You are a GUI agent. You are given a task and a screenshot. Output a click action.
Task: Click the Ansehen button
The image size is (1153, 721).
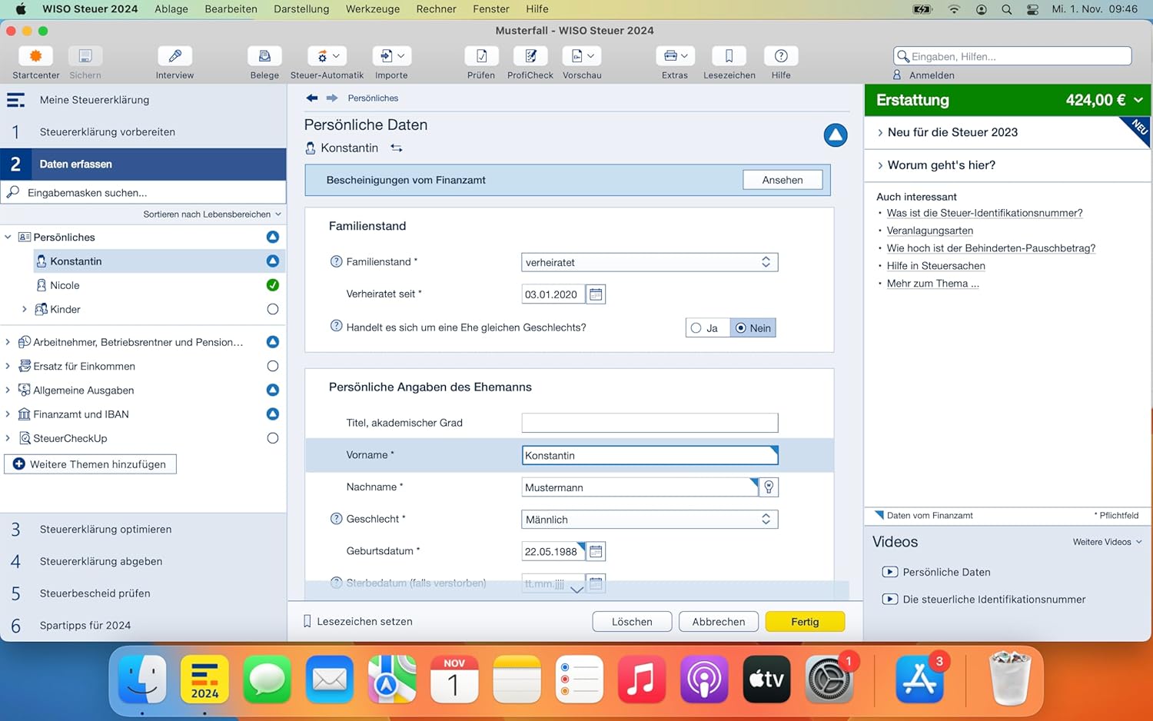[783, 180]
